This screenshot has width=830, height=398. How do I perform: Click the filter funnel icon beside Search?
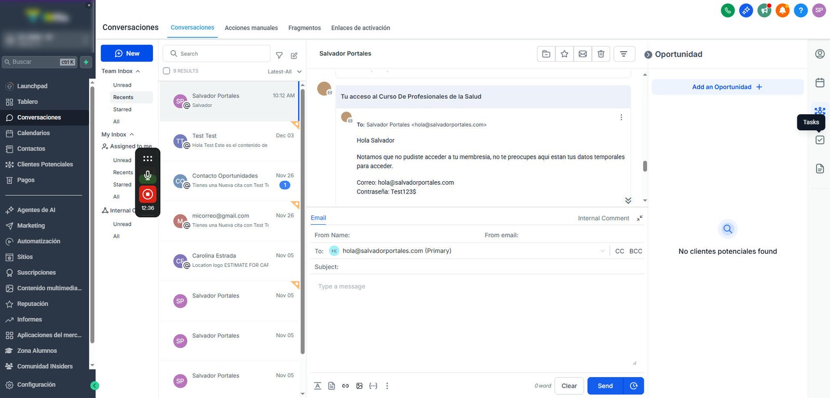click(x=279, y=55)
